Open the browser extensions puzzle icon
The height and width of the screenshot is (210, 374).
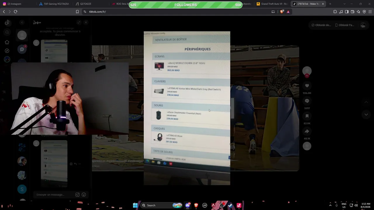335,12
